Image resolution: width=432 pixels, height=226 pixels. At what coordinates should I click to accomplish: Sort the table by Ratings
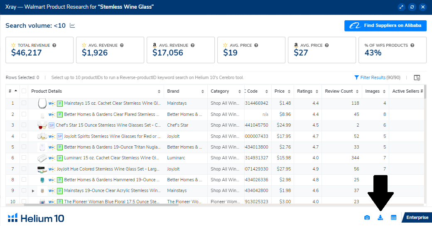pyautogui.click(x=317, y=91)
